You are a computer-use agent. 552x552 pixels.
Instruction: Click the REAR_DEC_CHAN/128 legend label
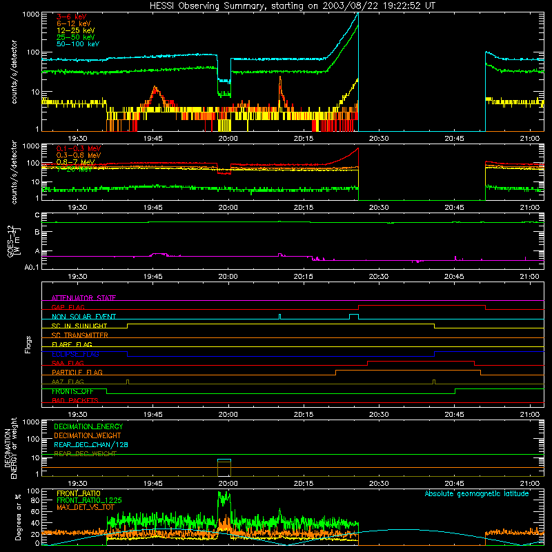(x=91, y=444)
